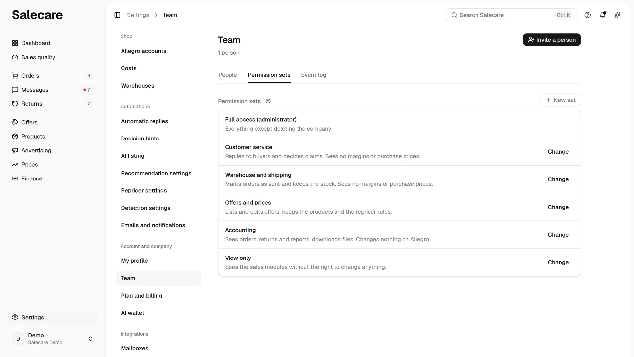Focus the Search Salecare field
The height and width of the screenshot is (357, 634).
tap(511, 15)
